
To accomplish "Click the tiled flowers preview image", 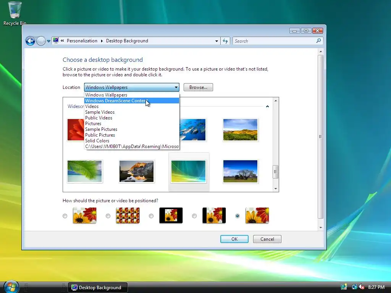I will tap(128, 215).
